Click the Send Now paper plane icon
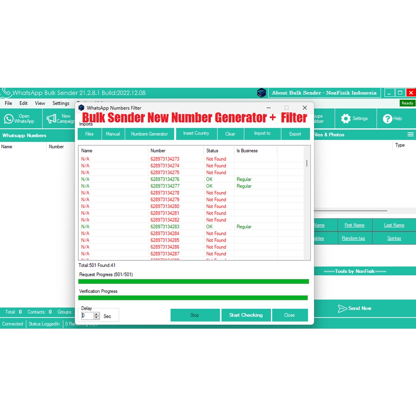Screen dimensions: 416x416 tap(342, 309)
